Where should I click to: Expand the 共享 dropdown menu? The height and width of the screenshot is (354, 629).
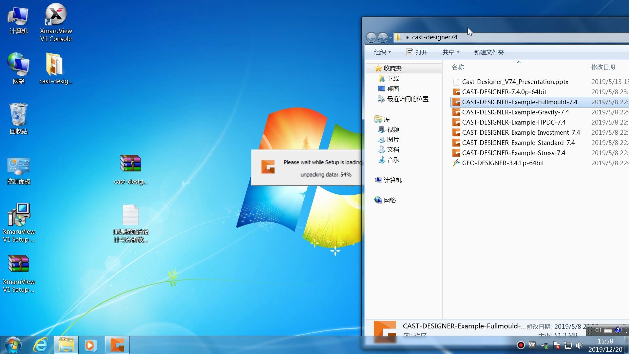[450, 52]
